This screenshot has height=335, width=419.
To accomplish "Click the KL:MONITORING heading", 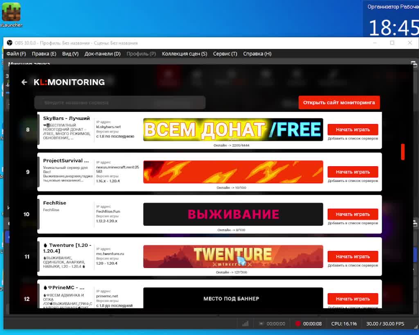I will point(69,82).
